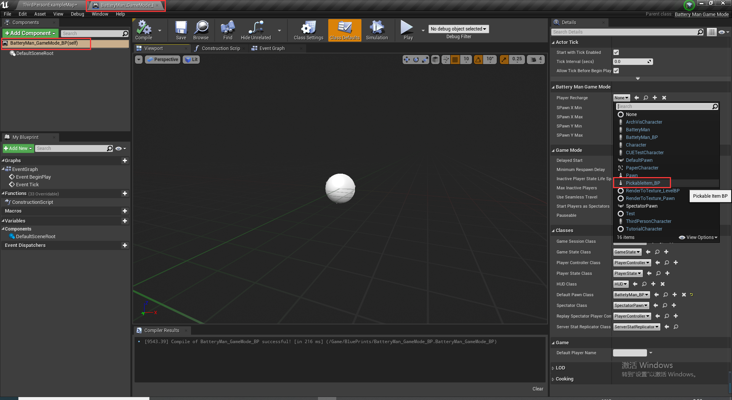732x400 pixels.
Task: Click the surface snapping icon in viewport
Action: click(x=446, y=60)
